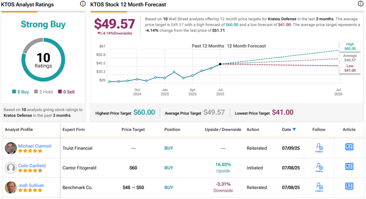Open Michael Ciarmoli analyst profile
The width and height of the screenshot is (366, 199).
pyautogui.click(x=35, y=146)
